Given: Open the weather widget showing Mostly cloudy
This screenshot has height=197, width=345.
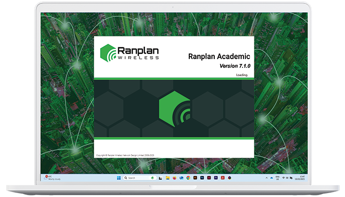Looking at the screenshot, I should 52,178.
